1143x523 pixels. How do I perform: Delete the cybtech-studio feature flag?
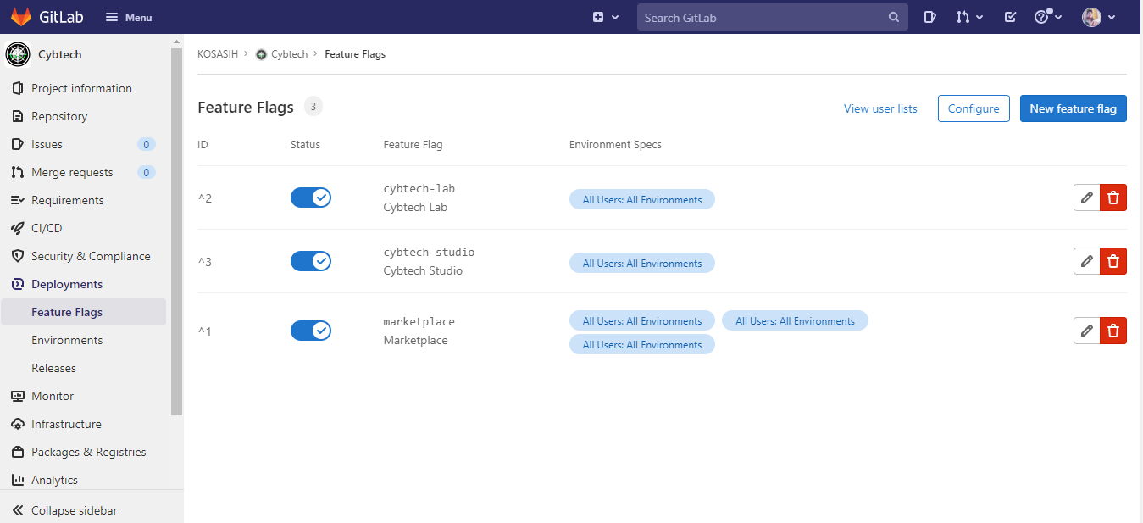coord(1113,261)
